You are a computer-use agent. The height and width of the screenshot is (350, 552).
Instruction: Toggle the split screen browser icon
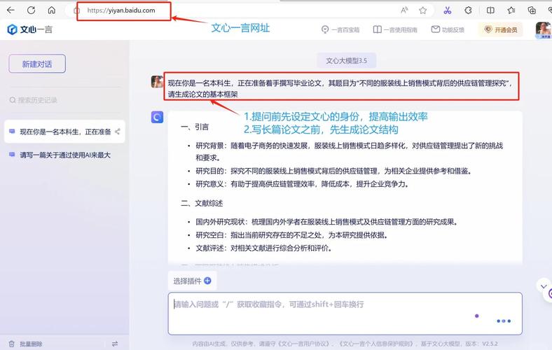pyautogui.click(x=490, y=10)
